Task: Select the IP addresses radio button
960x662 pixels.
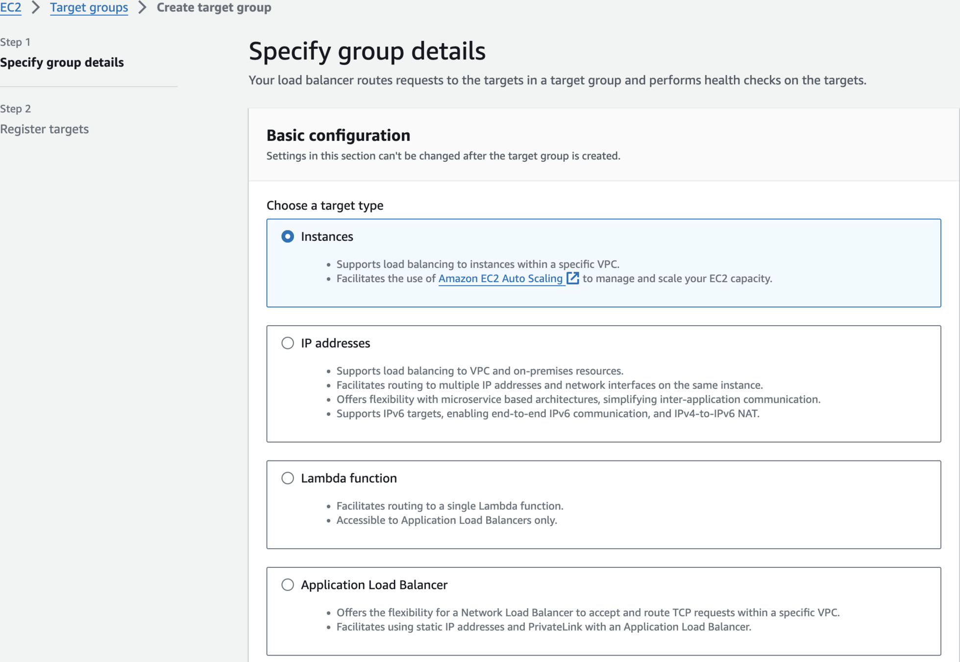Action: (288, 343)
